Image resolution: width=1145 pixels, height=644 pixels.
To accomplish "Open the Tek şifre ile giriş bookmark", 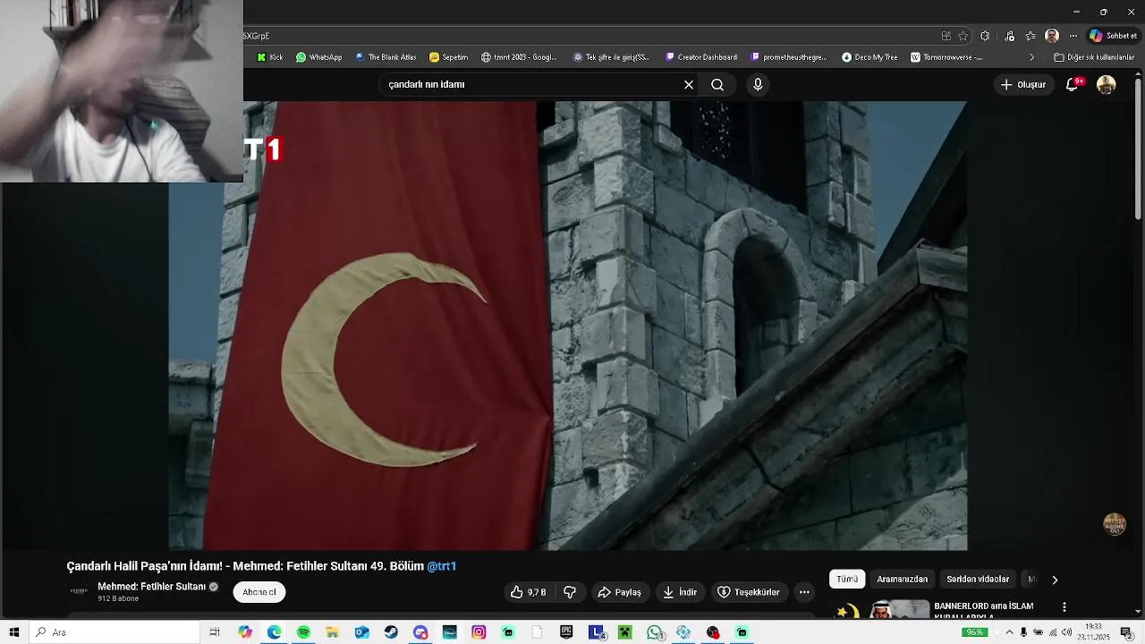I will 612,57.
